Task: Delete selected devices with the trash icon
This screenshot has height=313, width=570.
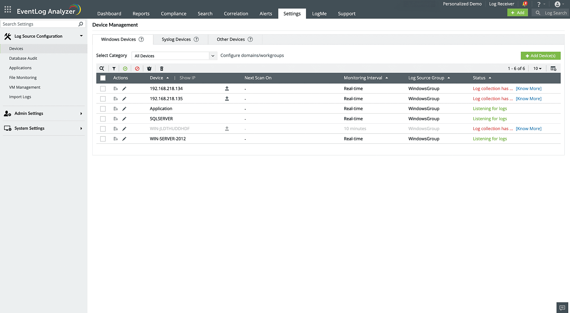Action: point(161,68)
